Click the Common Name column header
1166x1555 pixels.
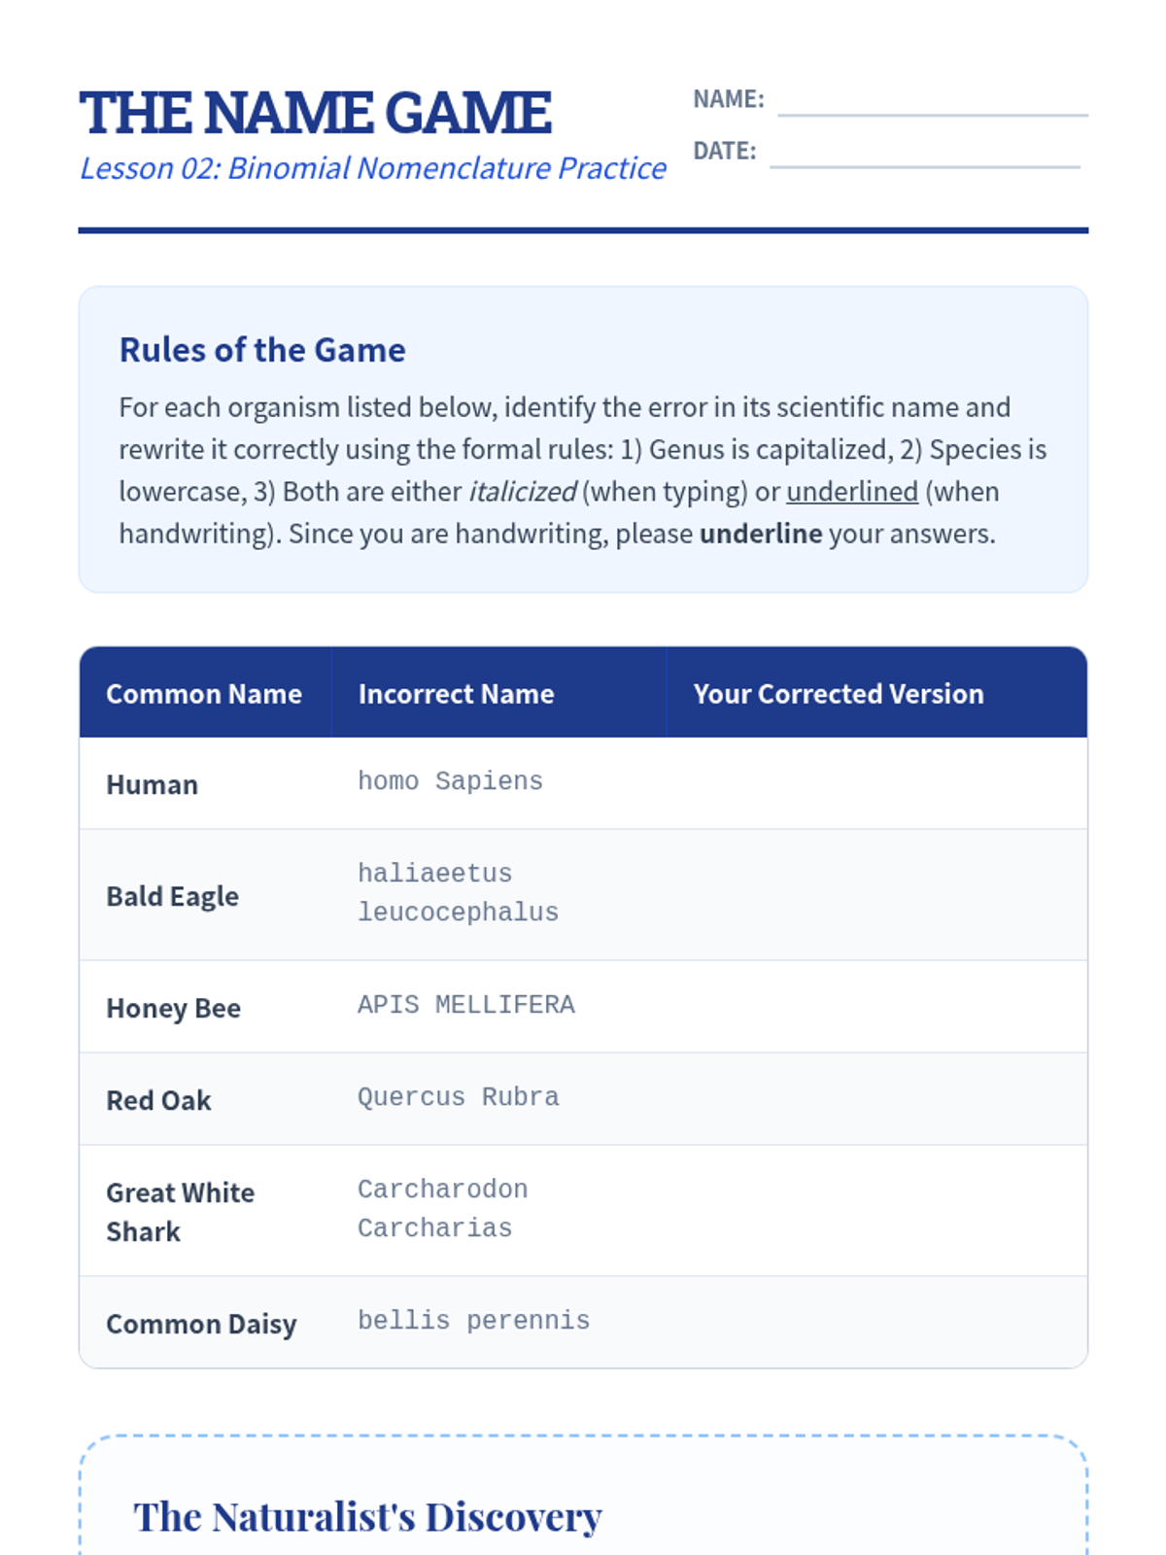[204, 694]
